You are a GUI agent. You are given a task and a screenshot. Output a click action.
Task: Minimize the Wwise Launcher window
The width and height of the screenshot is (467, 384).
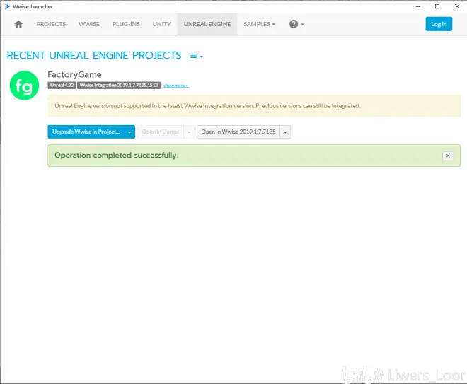tap(418, 6)
